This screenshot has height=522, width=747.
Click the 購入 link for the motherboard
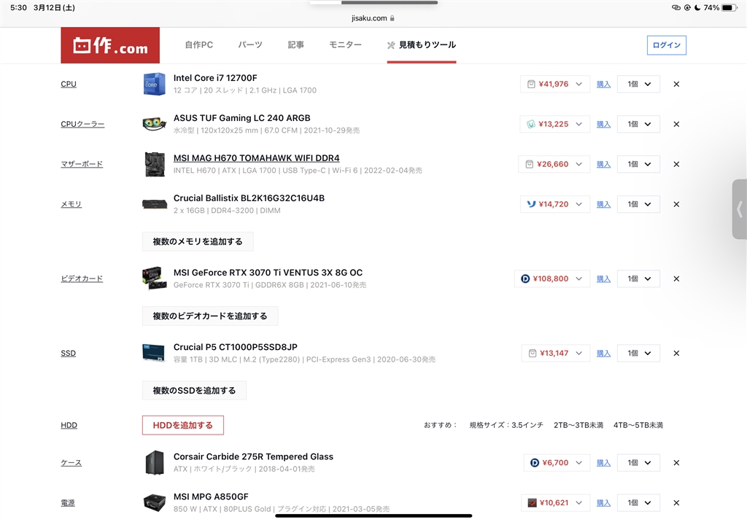[x=603, y=164]
